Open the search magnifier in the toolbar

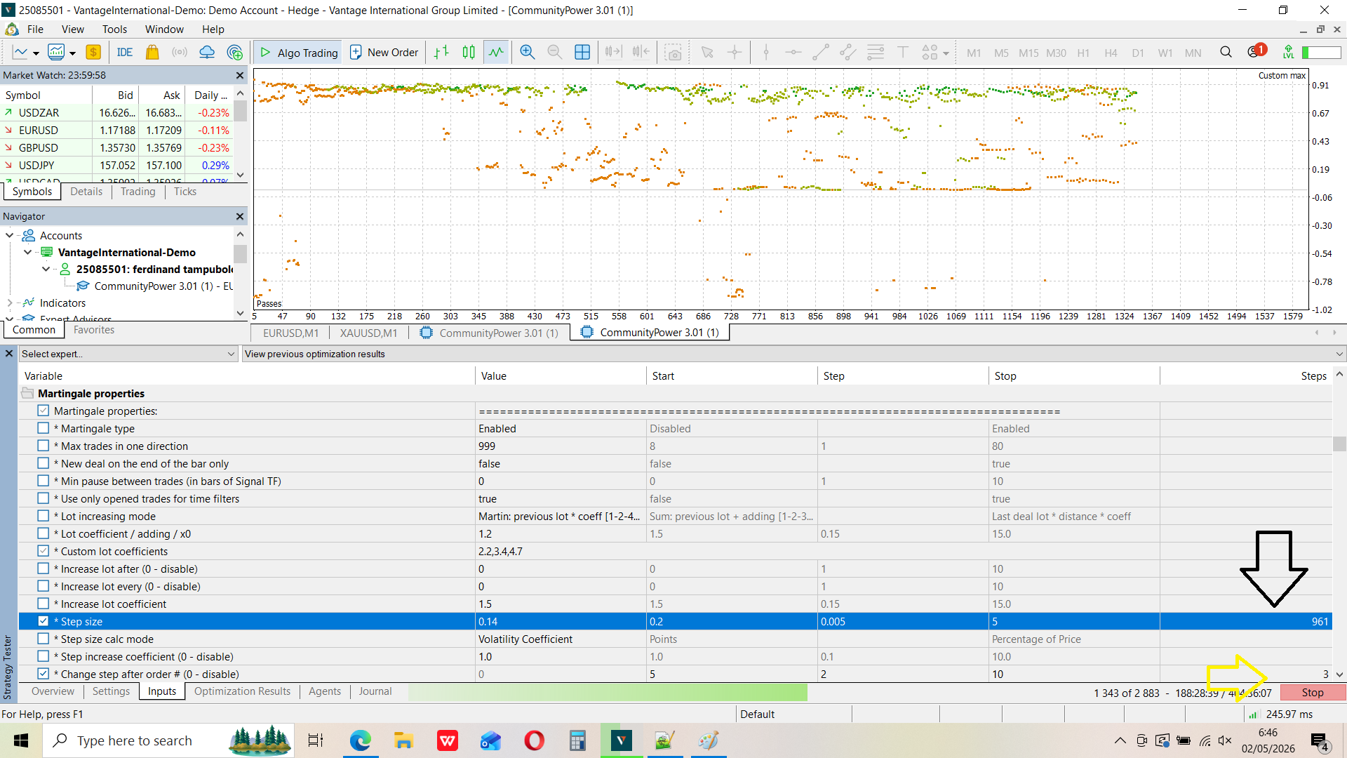click(x=1226, y=53)
